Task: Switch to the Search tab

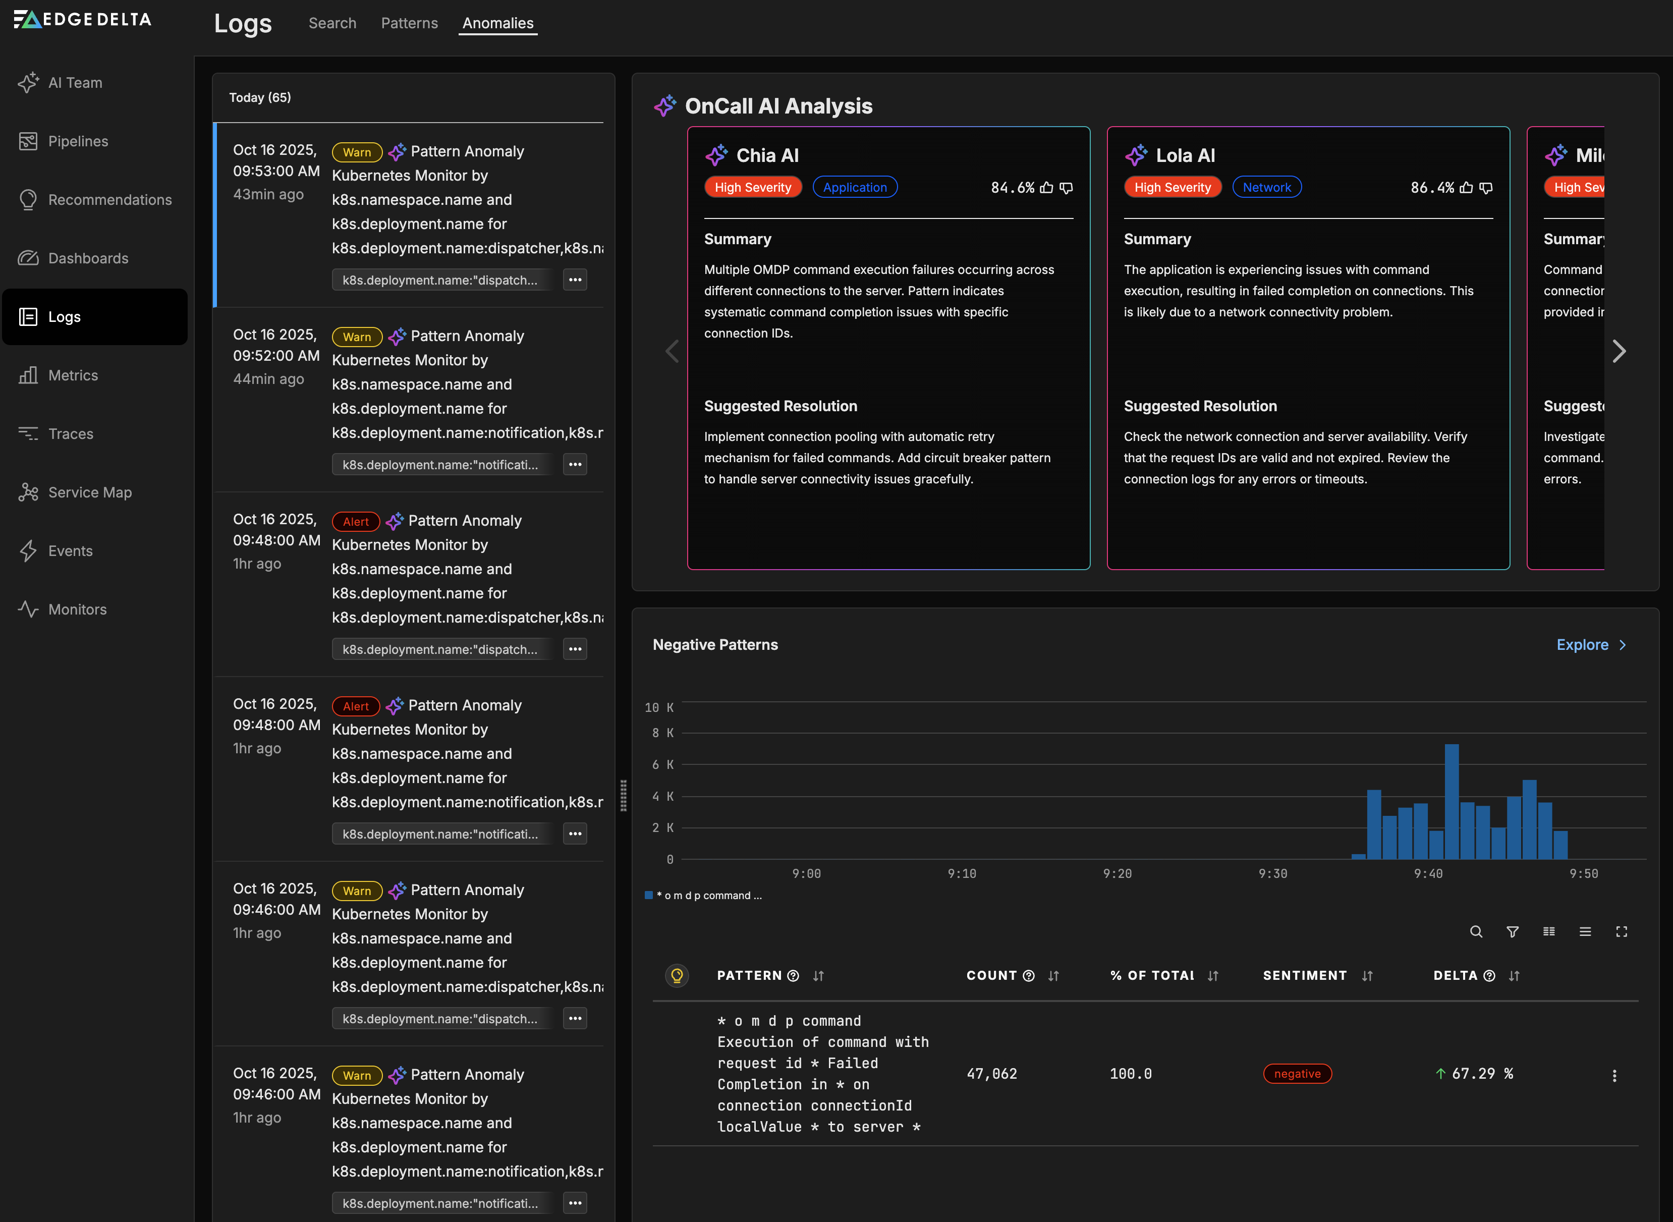Action: (x=332, y=23)
